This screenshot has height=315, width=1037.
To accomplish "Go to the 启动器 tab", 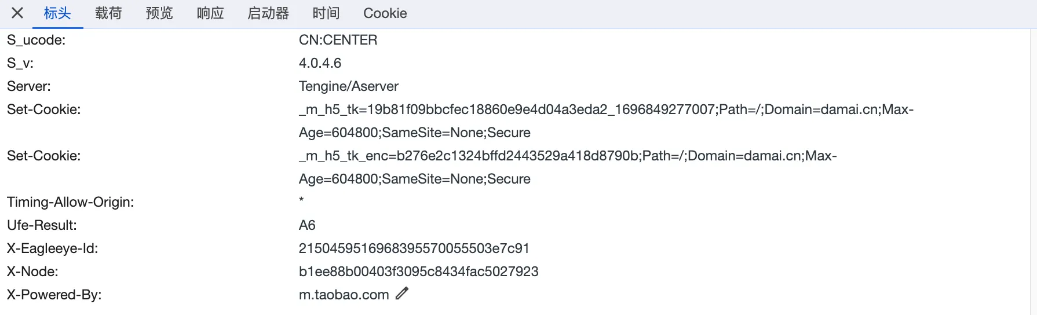I will [268, 13].
